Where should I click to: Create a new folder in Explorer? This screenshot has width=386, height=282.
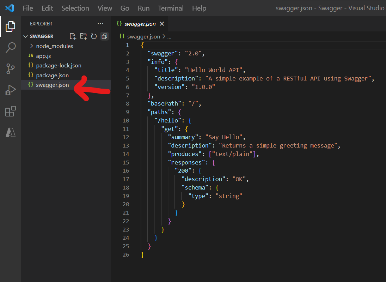(x=83, y=36)
